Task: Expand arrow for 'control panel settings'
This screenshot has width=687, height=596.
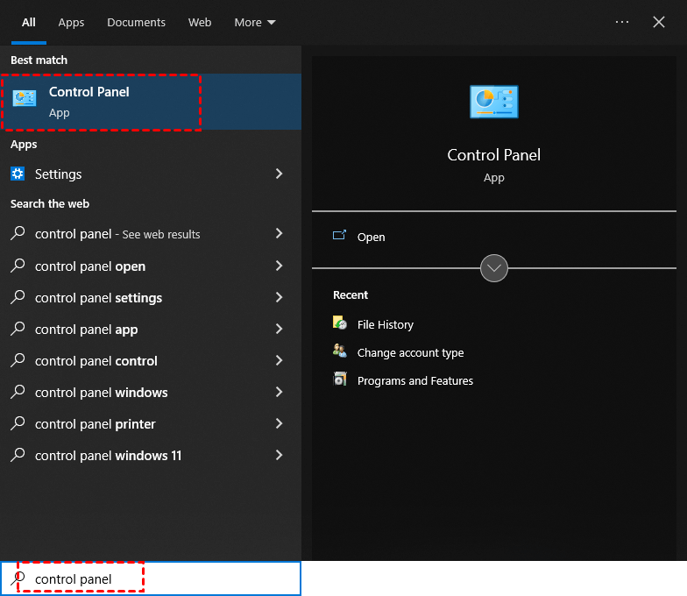Action: pos(279,297)
